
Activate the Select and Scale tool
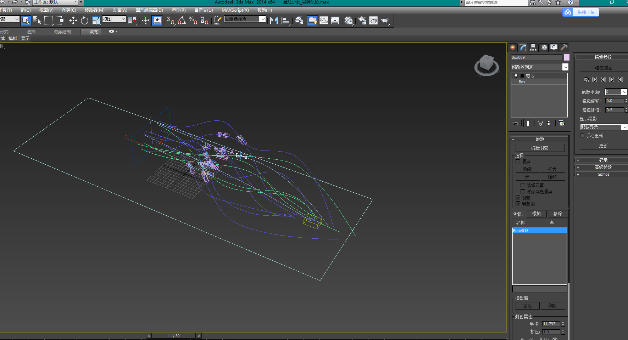[96, 21]
